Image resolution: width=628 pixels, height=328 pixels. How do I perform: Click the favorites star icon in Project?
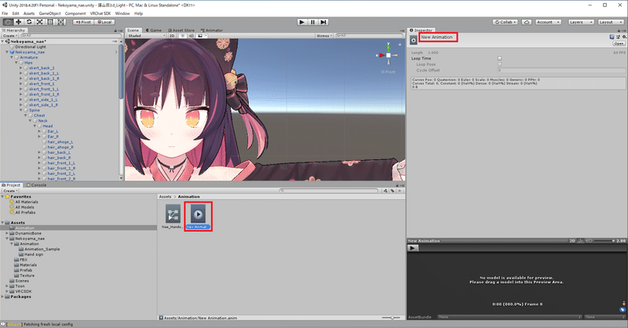[400, 191]
